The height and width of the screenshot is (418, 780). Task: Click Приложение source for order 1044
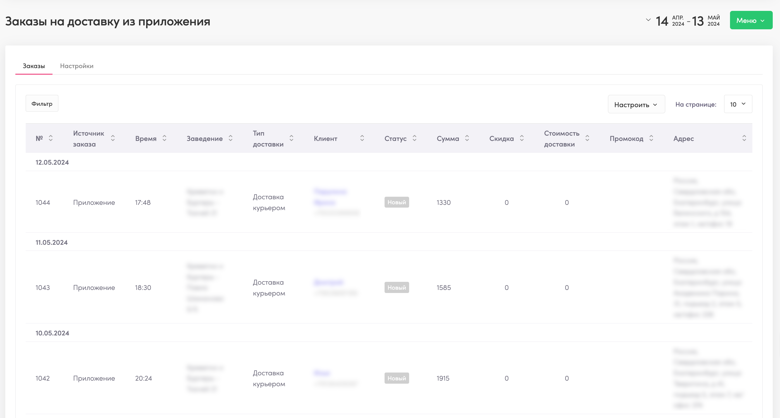[x=94, y=202]
